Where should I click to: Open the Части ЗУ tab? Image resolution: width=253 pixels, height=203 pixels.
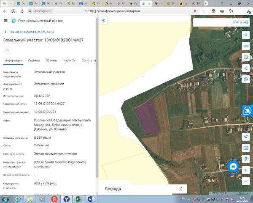point(70,60)
